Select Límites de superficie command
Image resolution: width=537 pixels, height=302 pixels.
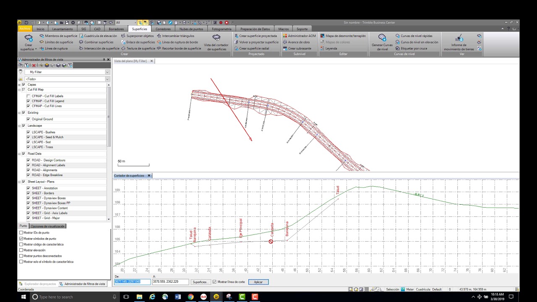[56, 42]
